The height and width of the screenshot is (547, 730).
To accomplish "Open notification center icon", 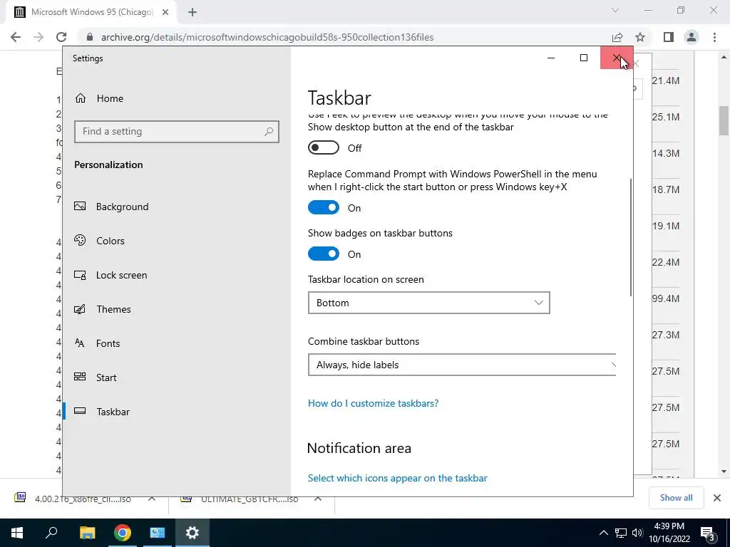I will click(708, 533).
